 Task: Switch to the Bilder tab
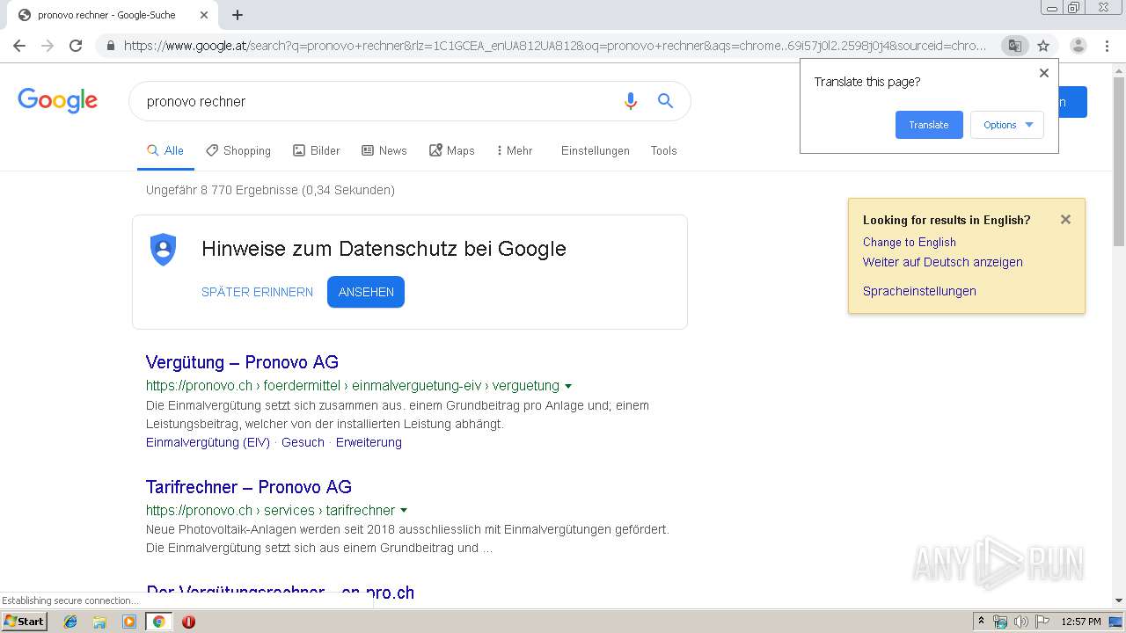click(317, 150)
